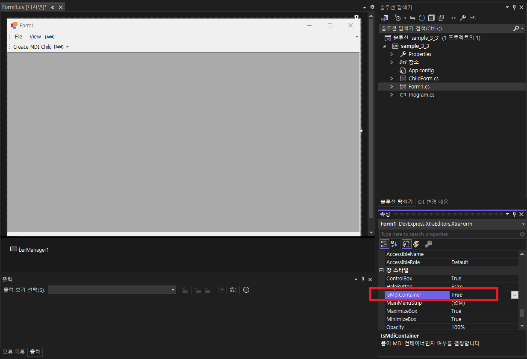Viewport: 527px width, 359px height.
Task: Expand the Properties node in tree
Action: (x=392, y=54)
